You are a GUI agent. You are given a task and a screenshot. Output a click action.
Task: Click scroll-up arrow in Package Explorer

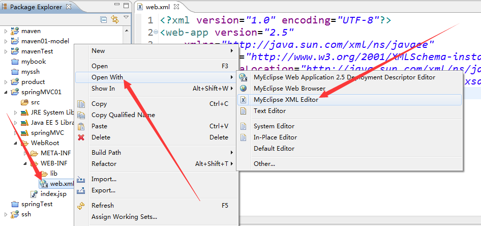pyautogui.click(x=126, y=30)
